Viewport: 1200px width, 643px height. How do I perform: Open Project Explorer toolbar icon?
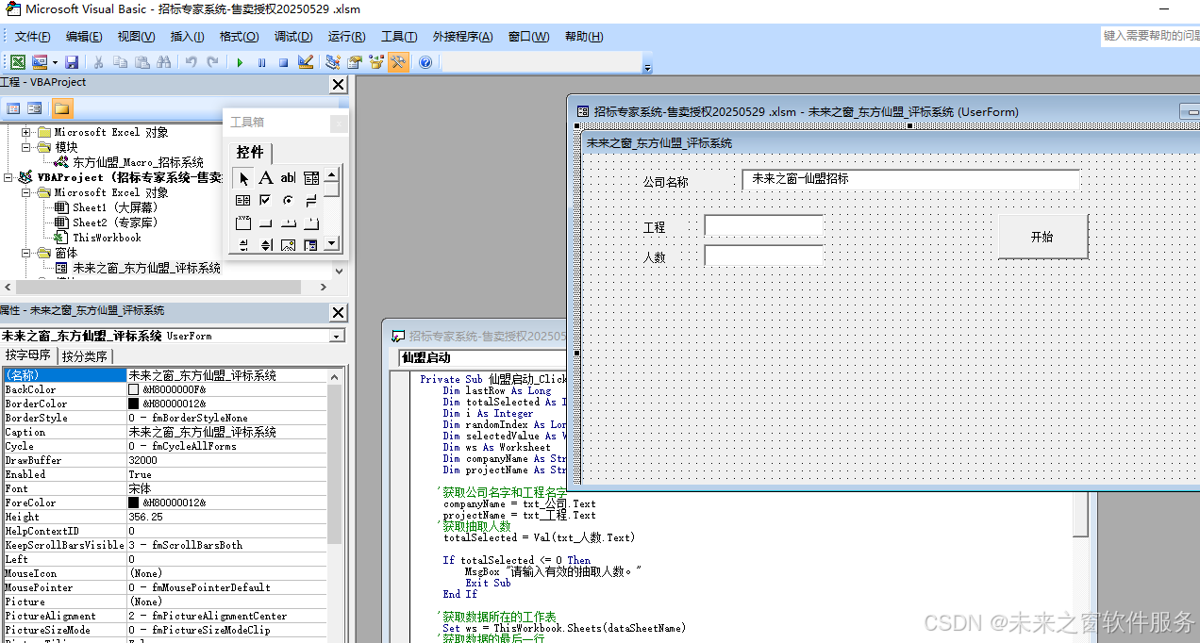tap(333, 62)
